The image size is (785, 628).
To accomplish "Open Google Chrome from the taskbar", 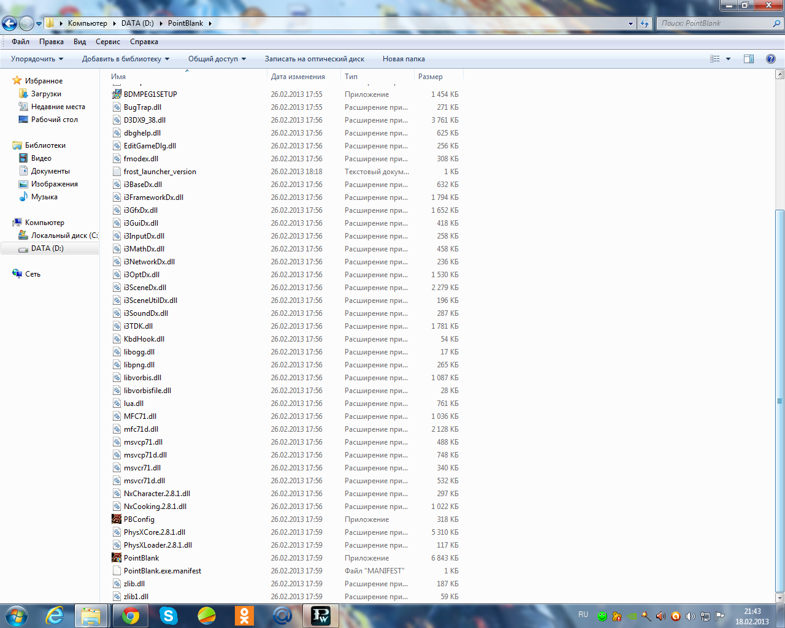I will [x=130, y=616].
